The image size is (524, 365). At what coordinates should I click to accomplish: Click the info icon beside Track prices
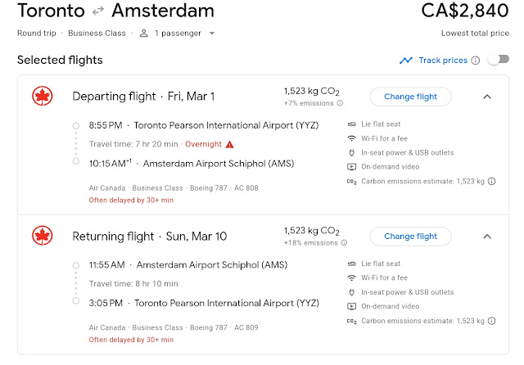click(x=476, y=61)
